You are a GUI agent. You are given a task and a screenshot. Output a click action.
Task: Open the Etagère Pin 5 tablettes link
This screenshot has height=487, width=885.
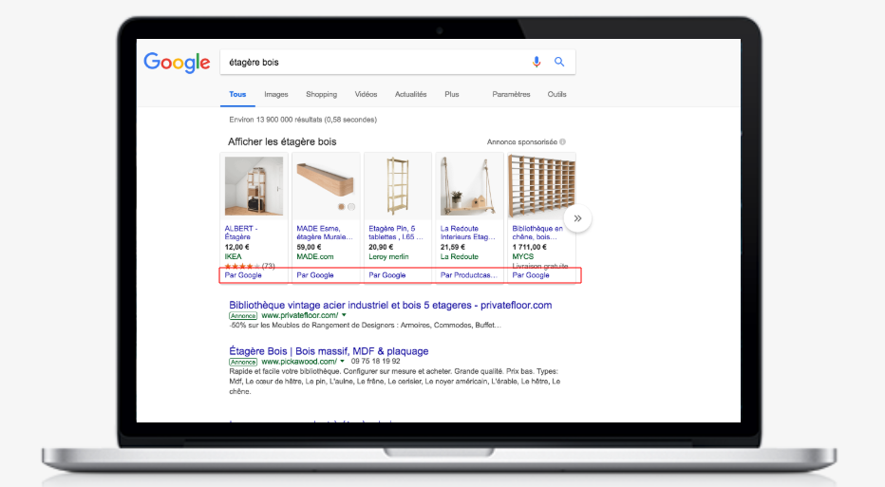pos(396,233)
